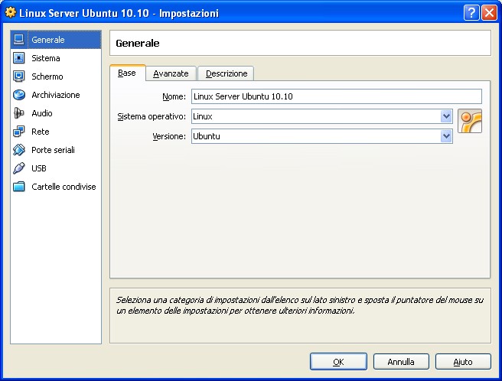Click the Archiviazione disk icon
The image size is (502, 381).
19,95
